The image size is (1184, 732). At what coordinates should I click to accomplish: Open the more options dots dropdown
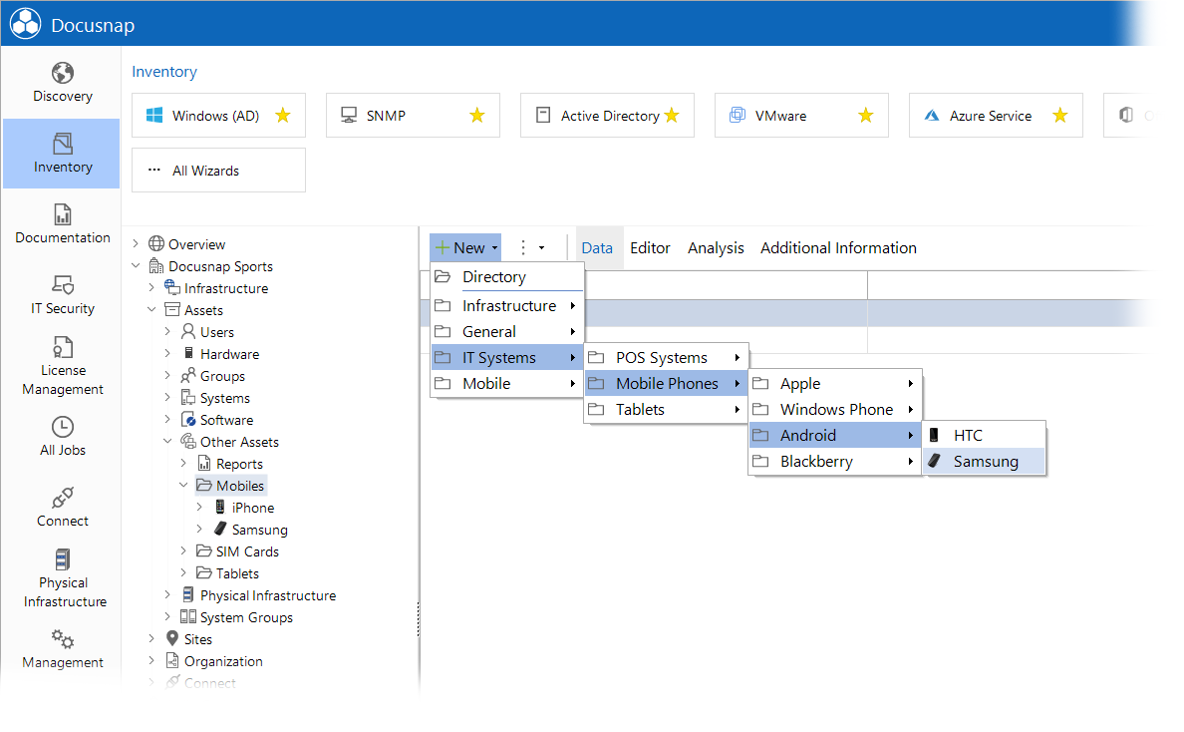pos(531,247)
